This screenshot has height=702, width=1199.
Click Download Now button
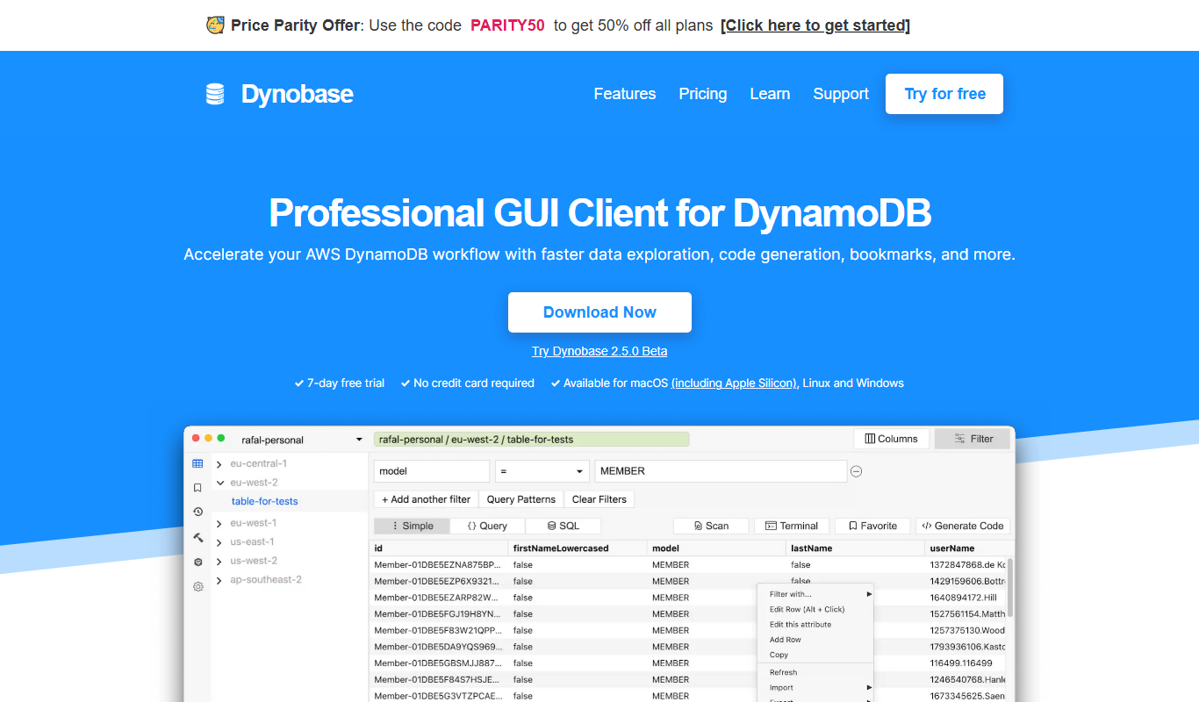pyautogui.click(x=599, y=312)
